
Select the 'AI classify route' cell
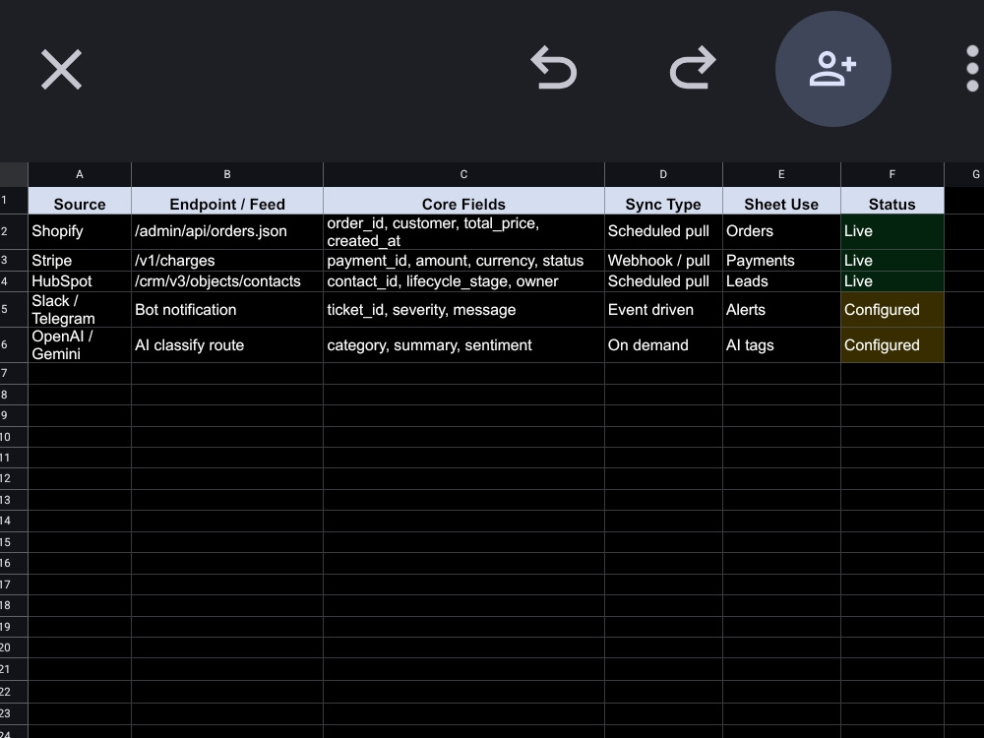click(227, 345)
